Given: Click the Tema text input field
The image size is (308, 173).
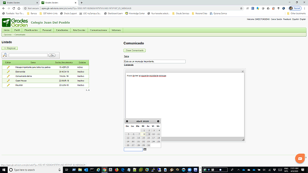Looking at the screenshot, I should (154, 62).
